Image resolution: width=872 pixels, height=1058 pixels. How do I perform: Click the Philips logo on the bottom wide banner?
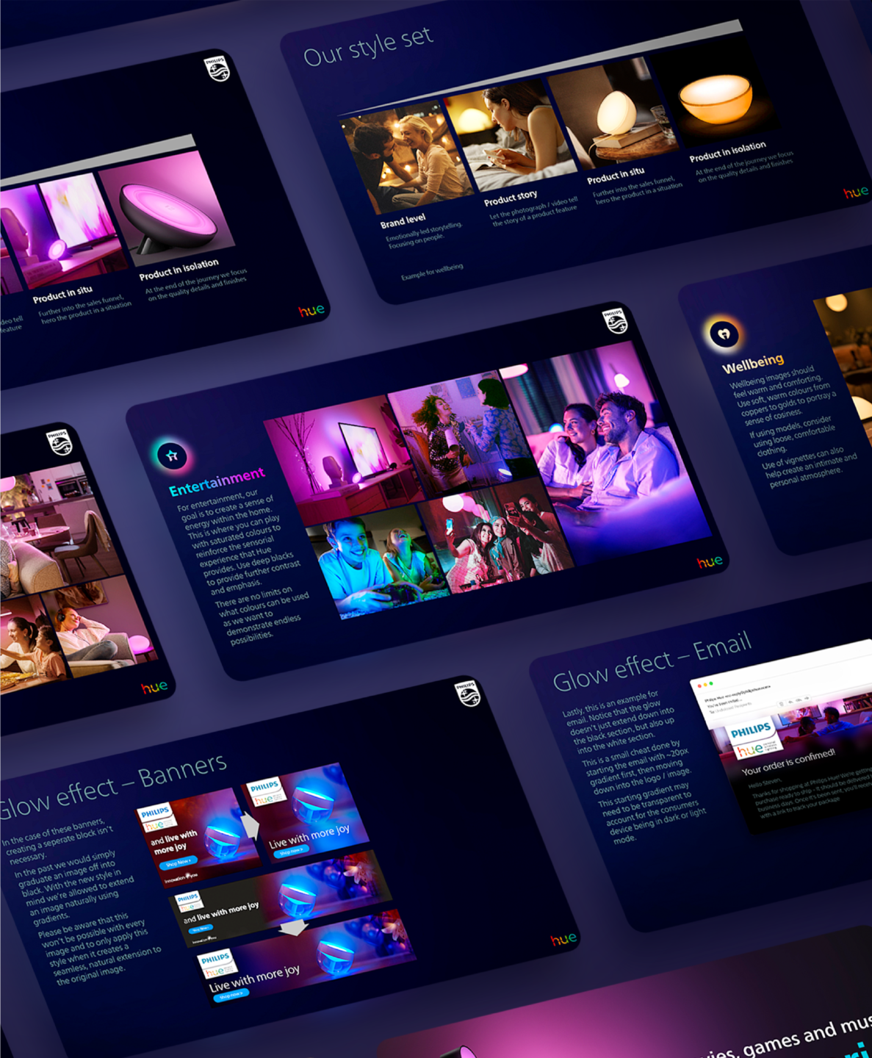click(x=217, y=965)
